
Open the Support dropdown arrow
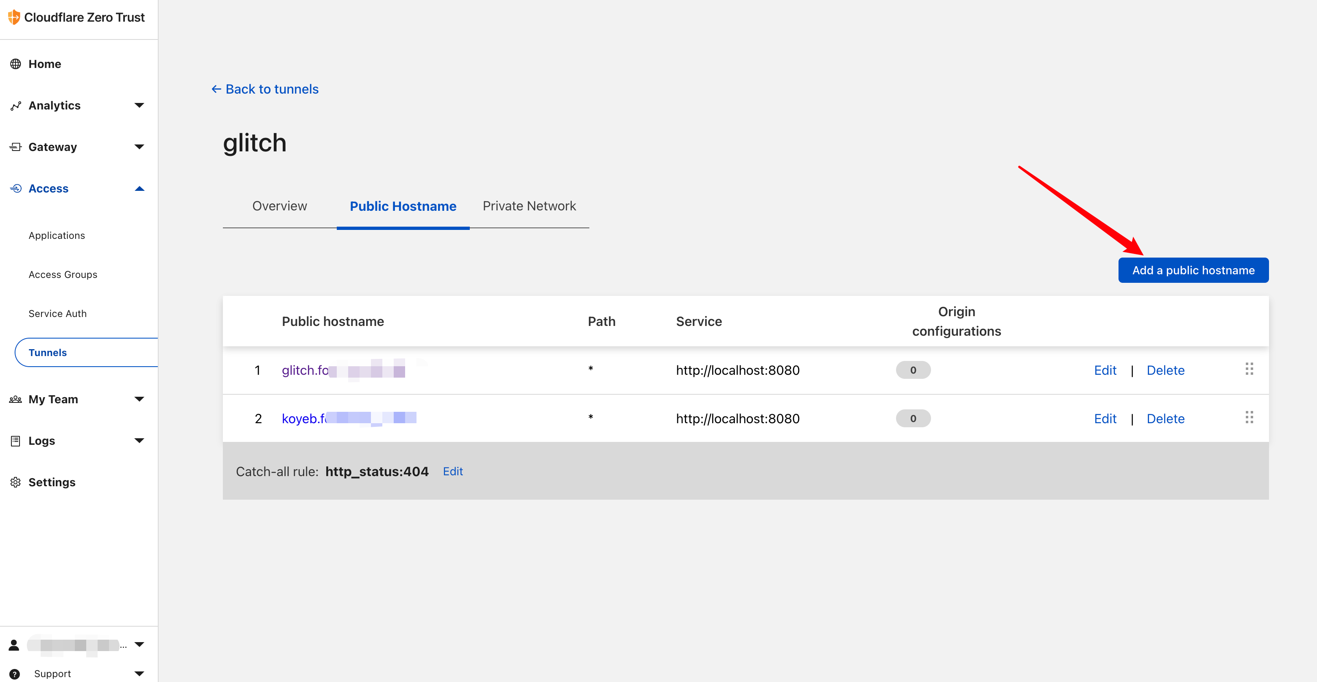tap(139, 674)
